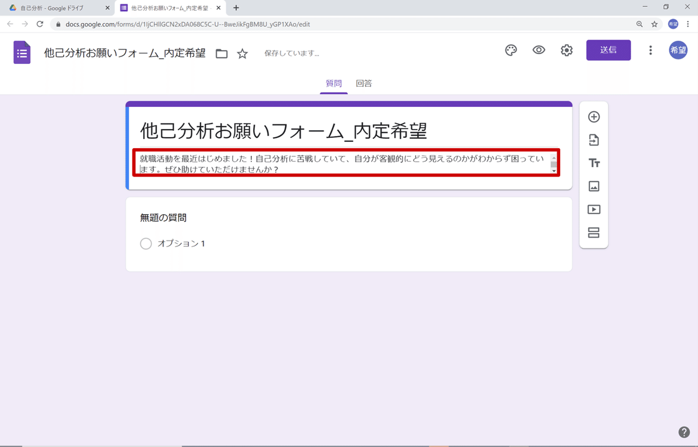Add a video to the form
The width and height of the screenshot is (698, 447).
(593, 209)
